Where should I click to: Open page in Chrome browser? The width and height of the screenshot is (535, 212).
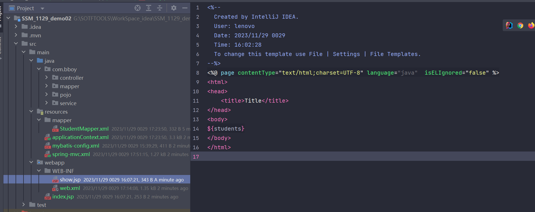tap(520, 25)
